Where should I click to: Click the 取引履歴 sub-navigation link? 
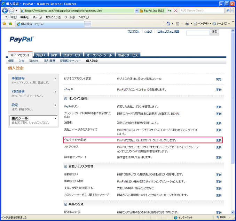point(50,61)
